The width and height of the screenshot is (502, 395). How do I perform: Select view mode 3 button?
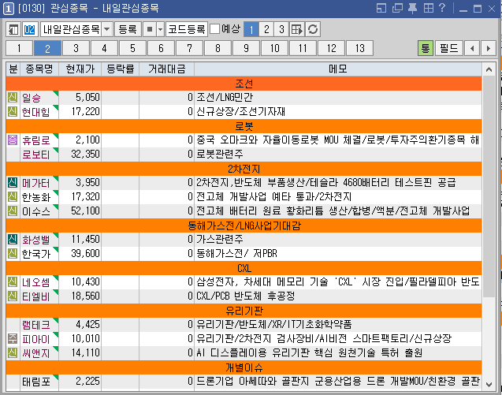coord(281,29)
